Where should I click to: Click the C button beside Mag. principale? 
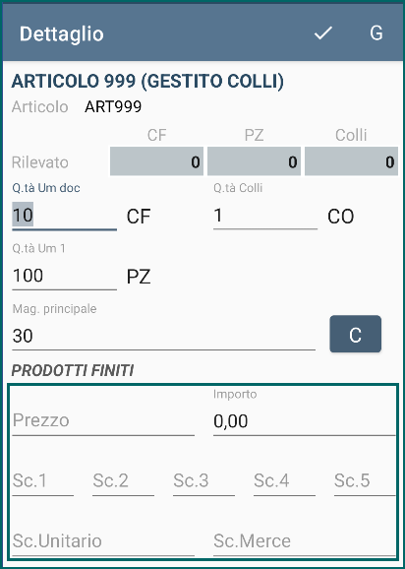pyautogui.click(x=355, y=334)
